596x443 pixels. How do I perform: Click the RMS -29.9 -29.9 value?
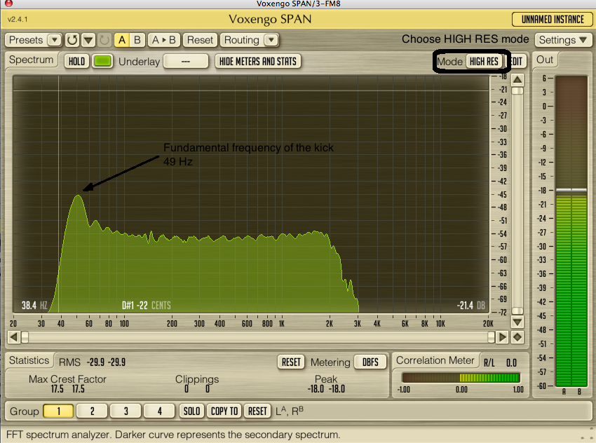coord(106,362)
